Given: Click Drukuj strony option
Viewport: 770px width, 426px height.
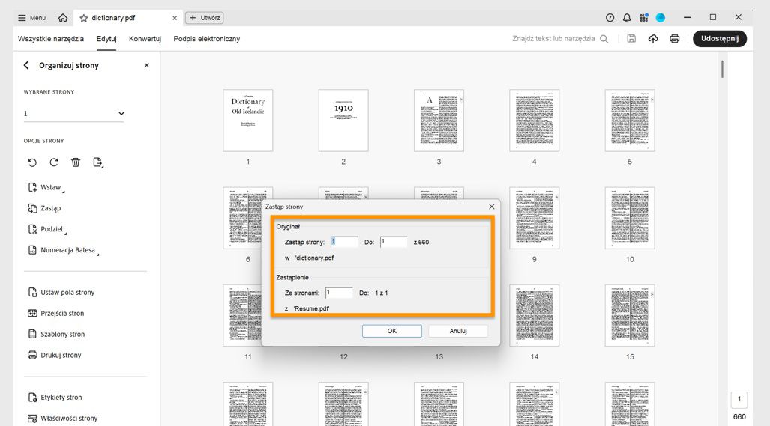Looking at the screenshot, I should point(55,355).
